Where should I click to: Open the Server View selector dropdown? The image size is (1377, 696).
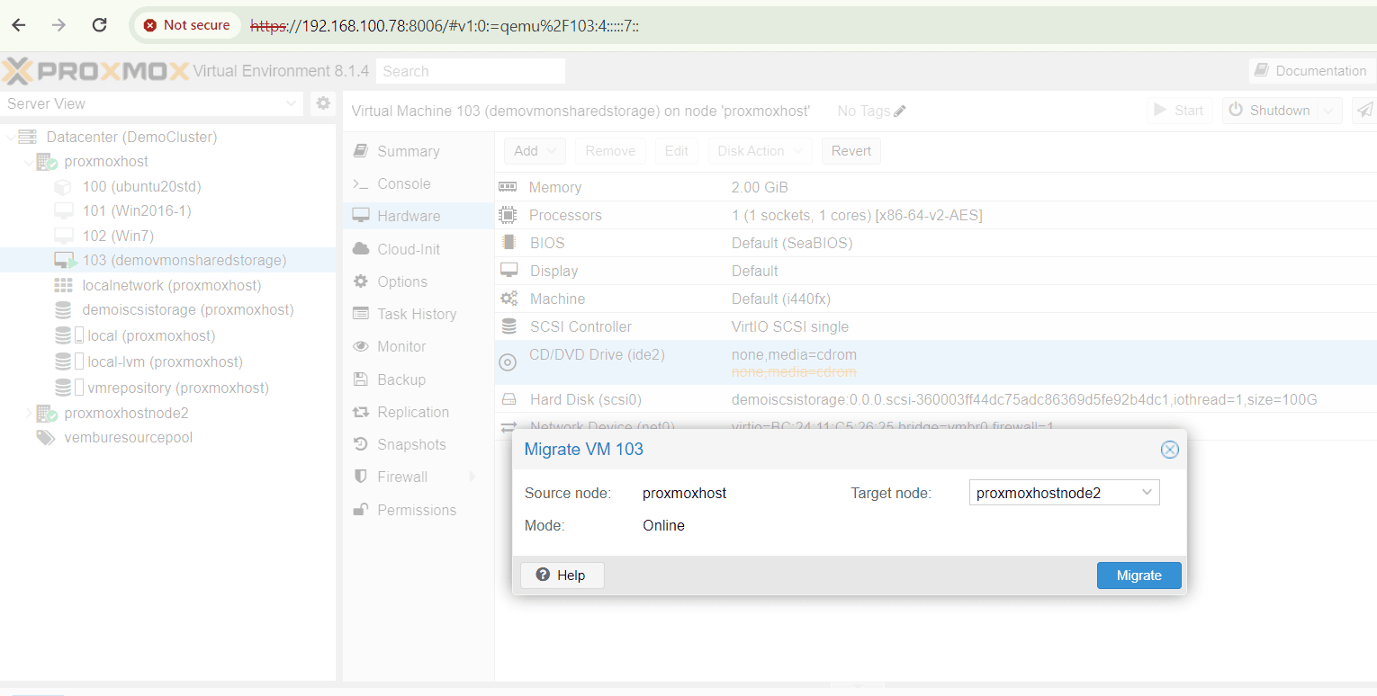pos(291,103)
